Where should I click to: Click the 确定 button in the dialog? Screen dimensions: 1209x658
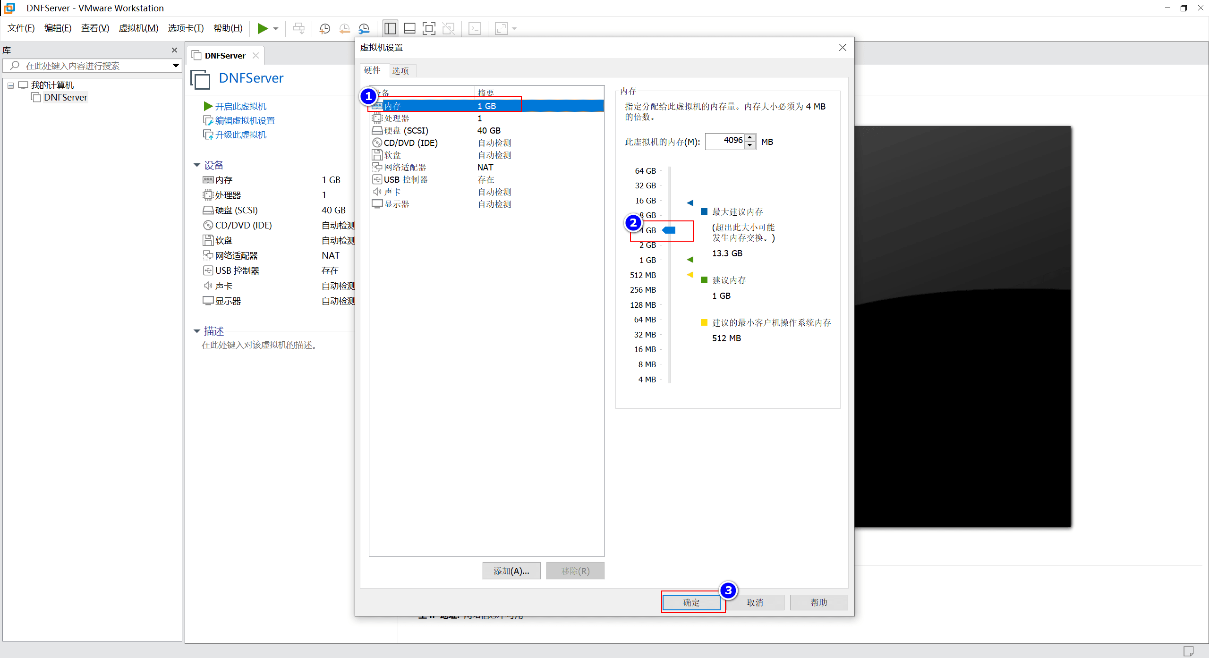(x=691, y=603)
